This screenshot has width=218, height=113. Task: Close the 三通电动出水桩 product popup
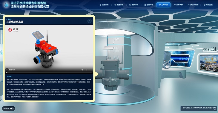pyautogui.click(x=89, y=21)
